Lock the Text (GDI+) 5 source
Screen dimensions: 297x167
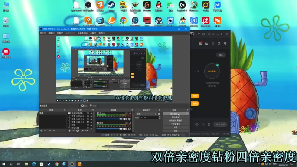[91, 116]
